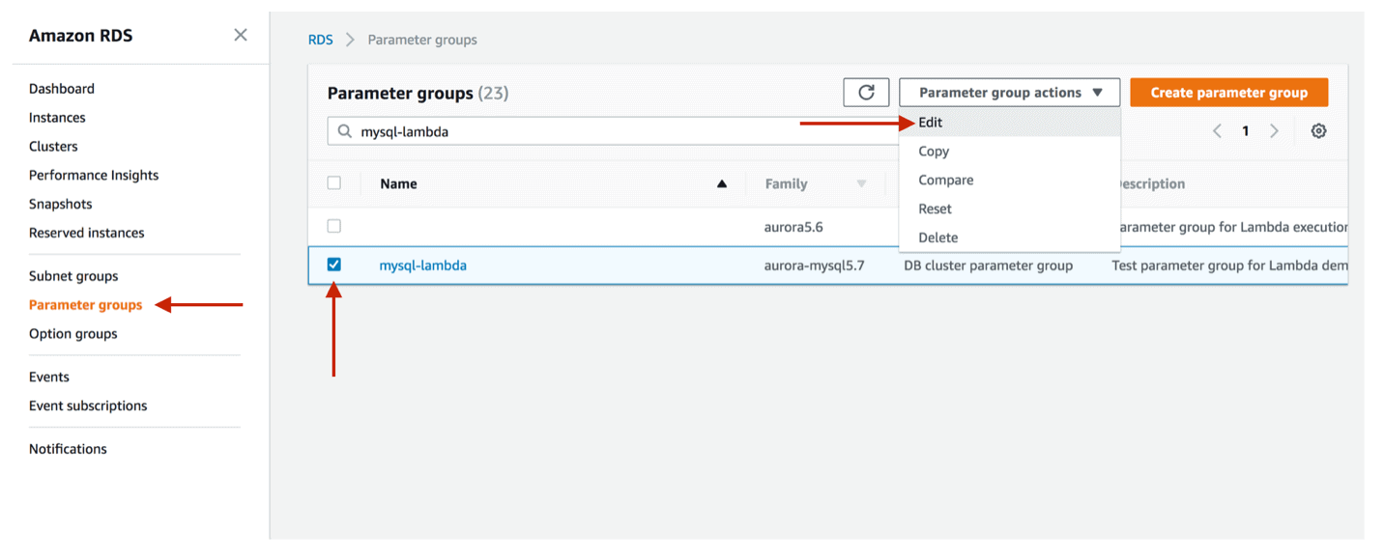Open Dashboard in the sidebar
The image size is (1384, 559).
pos(62,89)
